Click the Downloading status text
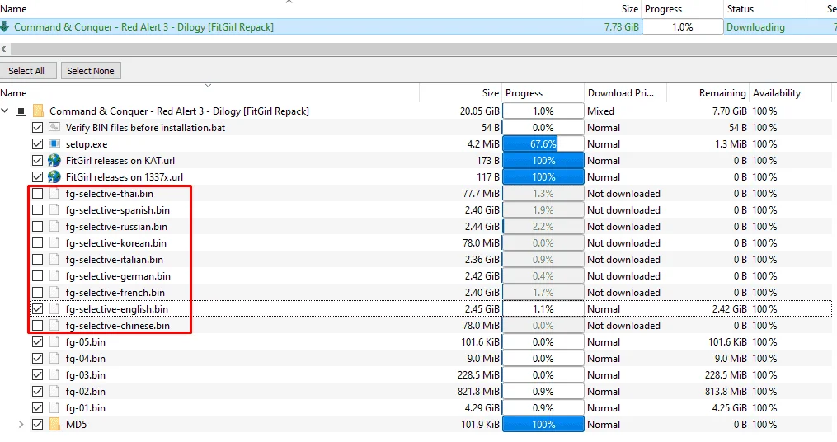This screenshot has height=442, width=837. (755, 26)
